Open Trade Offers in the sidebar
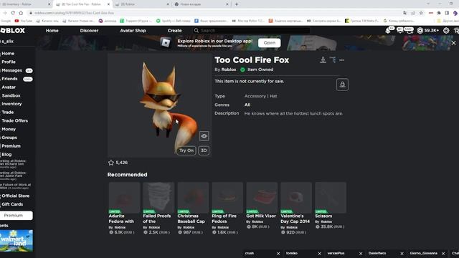This screenshot has height=258, width=459. [14, 120]
